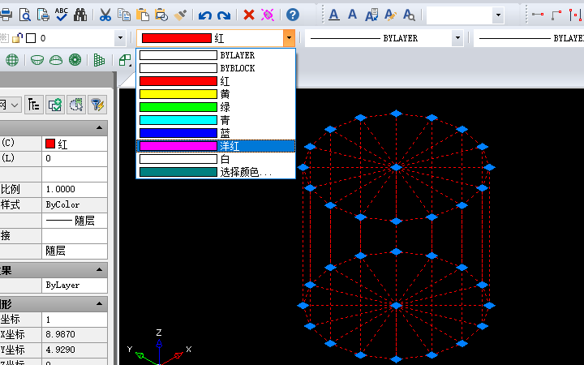584x365 pixels.
Task: Click the green 3D box surface icon
Action: [x=125, y=60]
